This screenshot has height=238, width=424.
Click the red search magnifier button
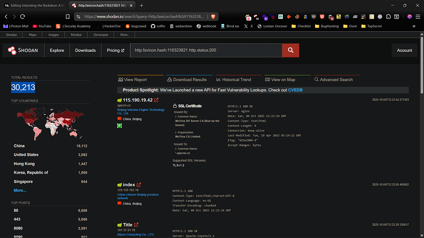[290, 50]
